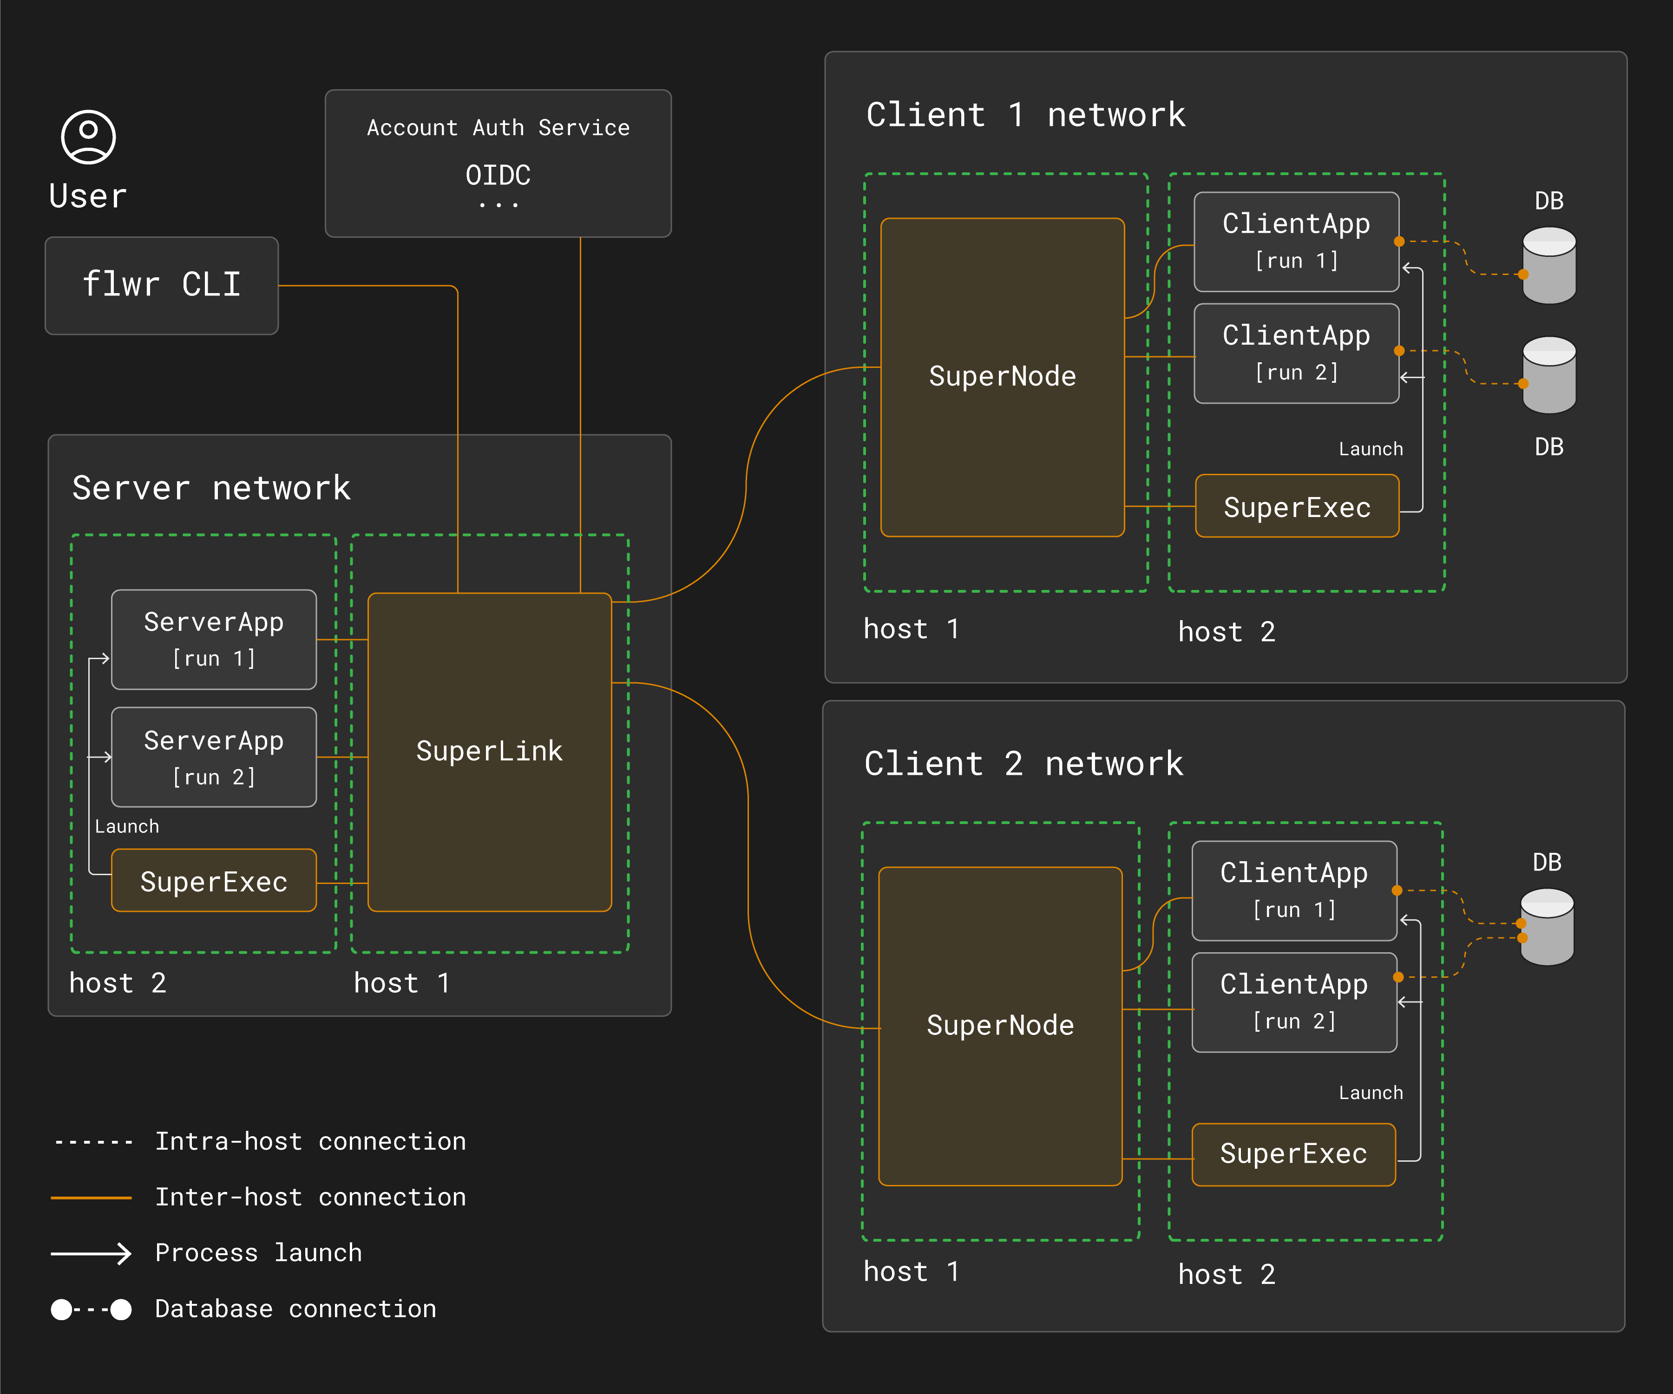The height and width of the screenshot is (1394, 1673).
Task: Click 'host 1' label in Client 2 network
Action: (x=912, y=1272)
